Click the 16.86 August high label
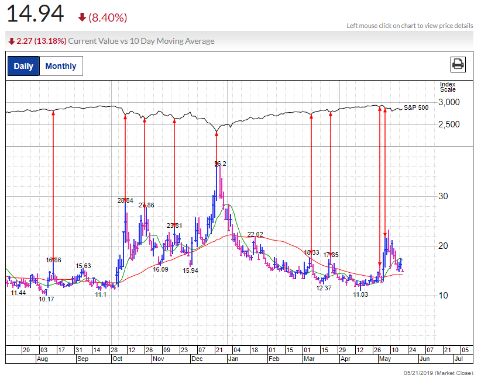This screenshot has width=481, height=375. coord(54,260)
